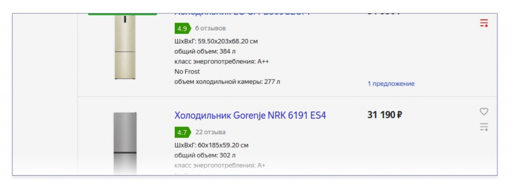Image resolution: width=510 pixels, height=189 pixels.
Task: Open 22 отзыва reviews link
Action: click(x=211, y=132)
